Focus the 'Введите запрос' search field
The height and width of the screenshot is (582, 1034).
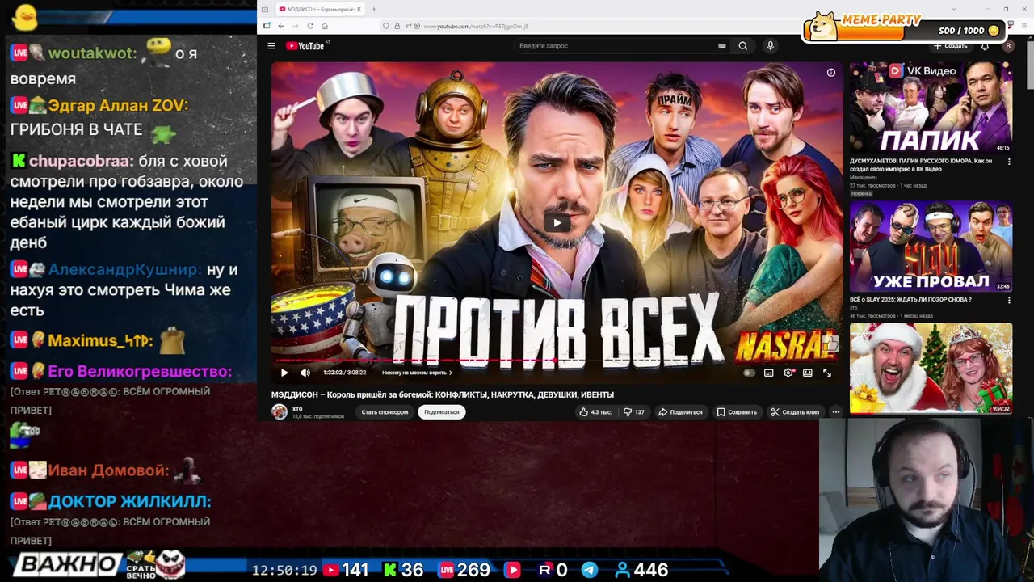[618, 46]
